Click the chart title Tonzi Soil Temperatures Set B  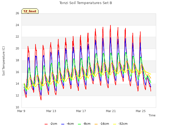click(86, 3)
